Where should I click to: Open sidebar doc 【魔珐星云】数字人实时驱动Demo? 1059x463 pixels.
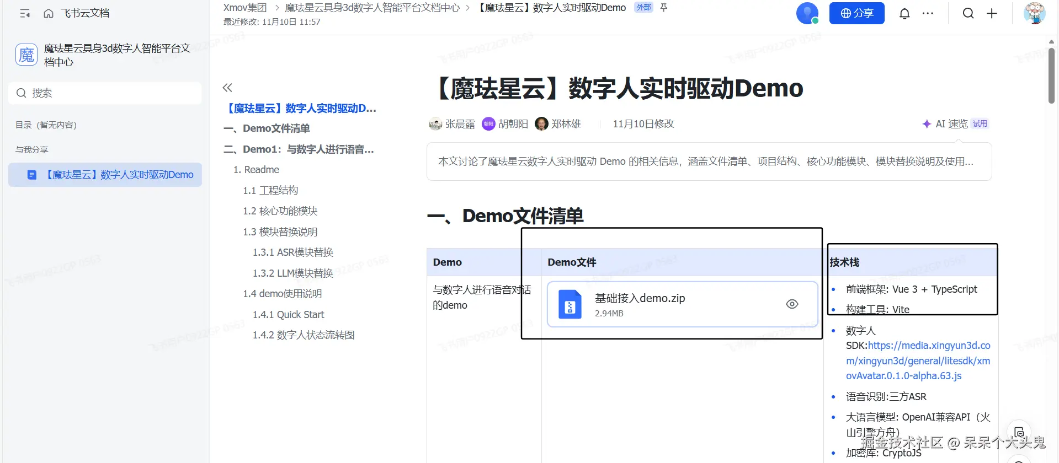pos(105,175)
